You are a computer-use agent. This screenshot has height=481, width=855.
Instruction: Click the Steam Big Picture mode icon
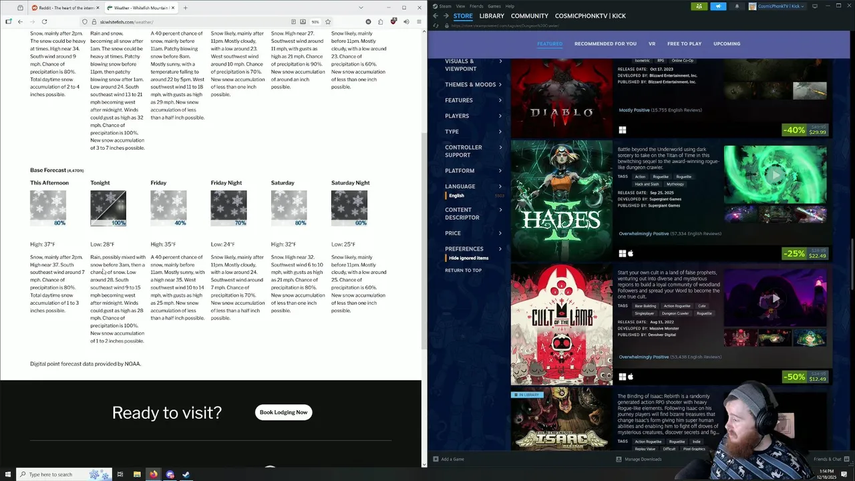click(x=815, y=6)
